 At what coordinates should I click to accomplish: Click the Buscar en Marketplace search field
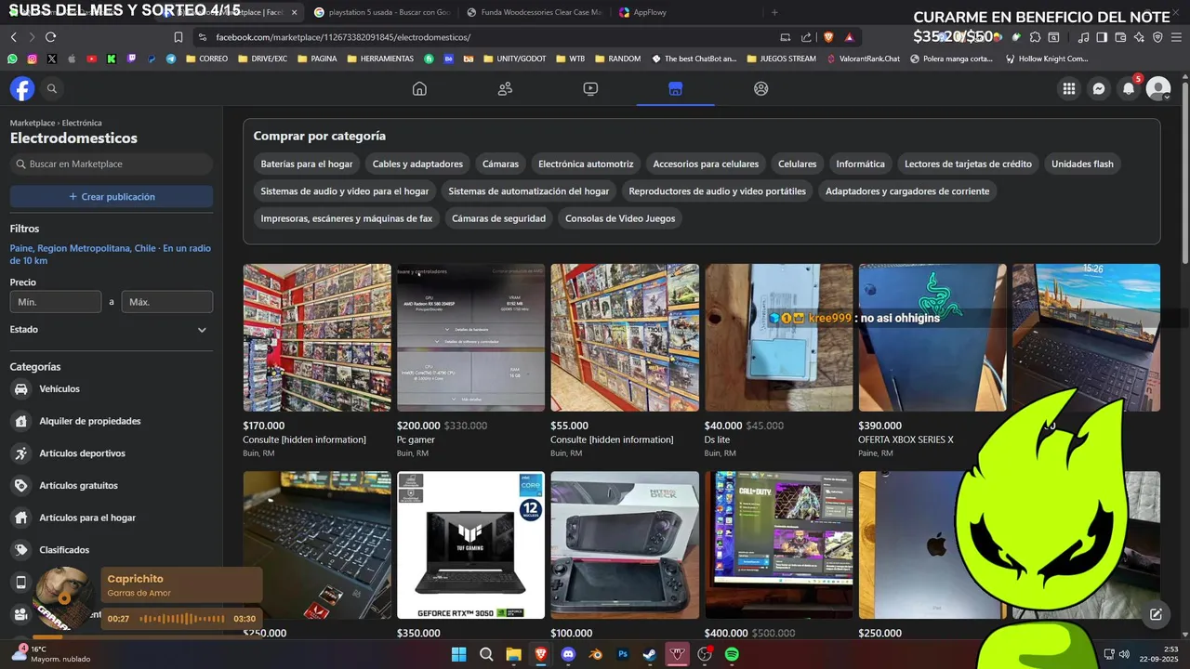point(112,164)
